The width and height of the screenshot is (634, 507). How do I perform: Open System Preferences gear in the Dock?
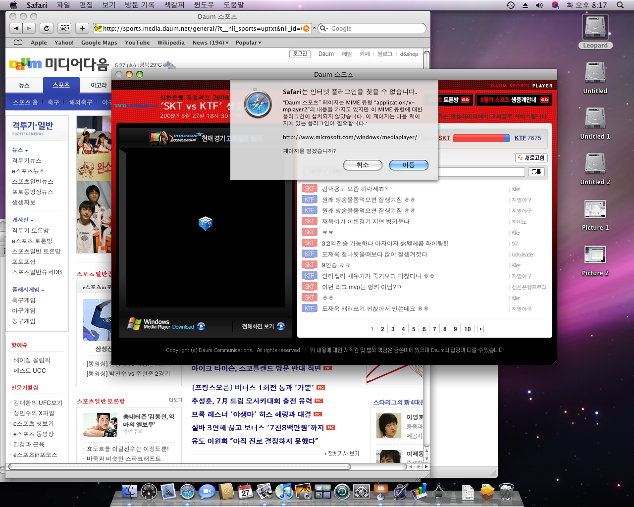[x=362, y=492]
